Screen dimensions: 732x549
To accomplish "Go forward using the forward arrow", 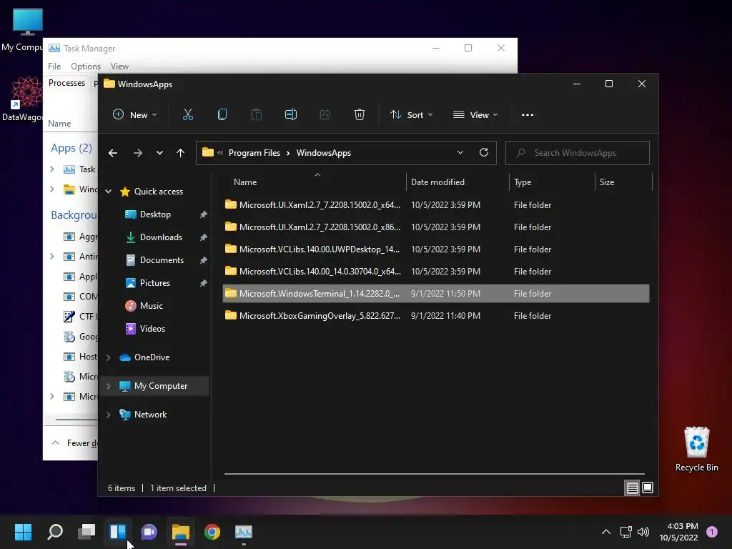I will 138,153.
